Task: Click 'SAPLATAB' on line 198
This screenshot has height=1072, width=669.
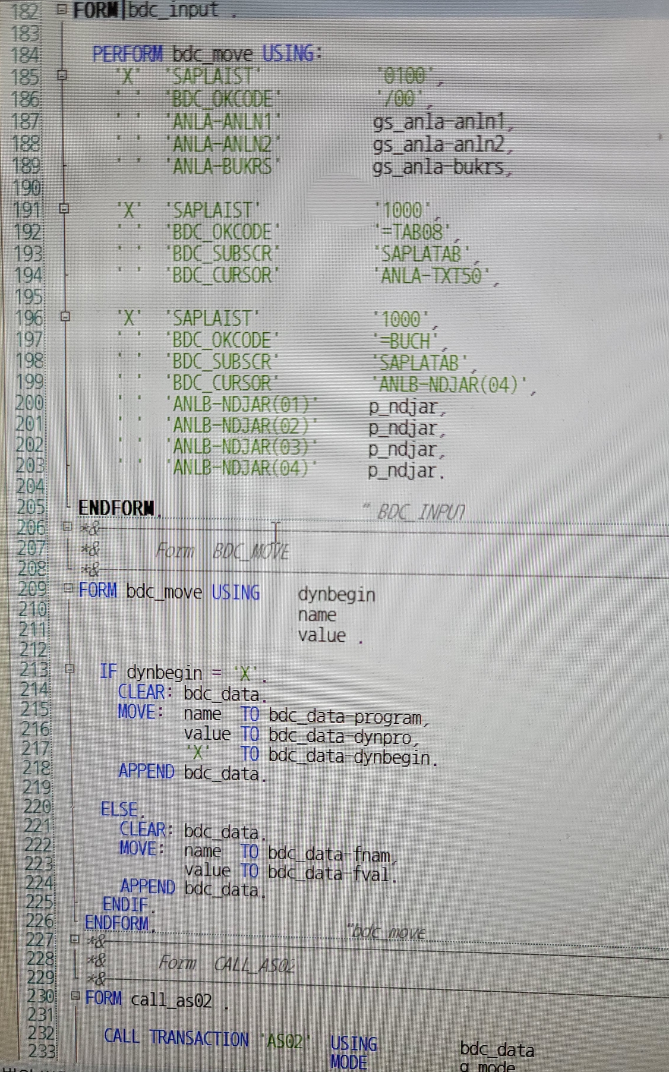Action: click(420, 362)
